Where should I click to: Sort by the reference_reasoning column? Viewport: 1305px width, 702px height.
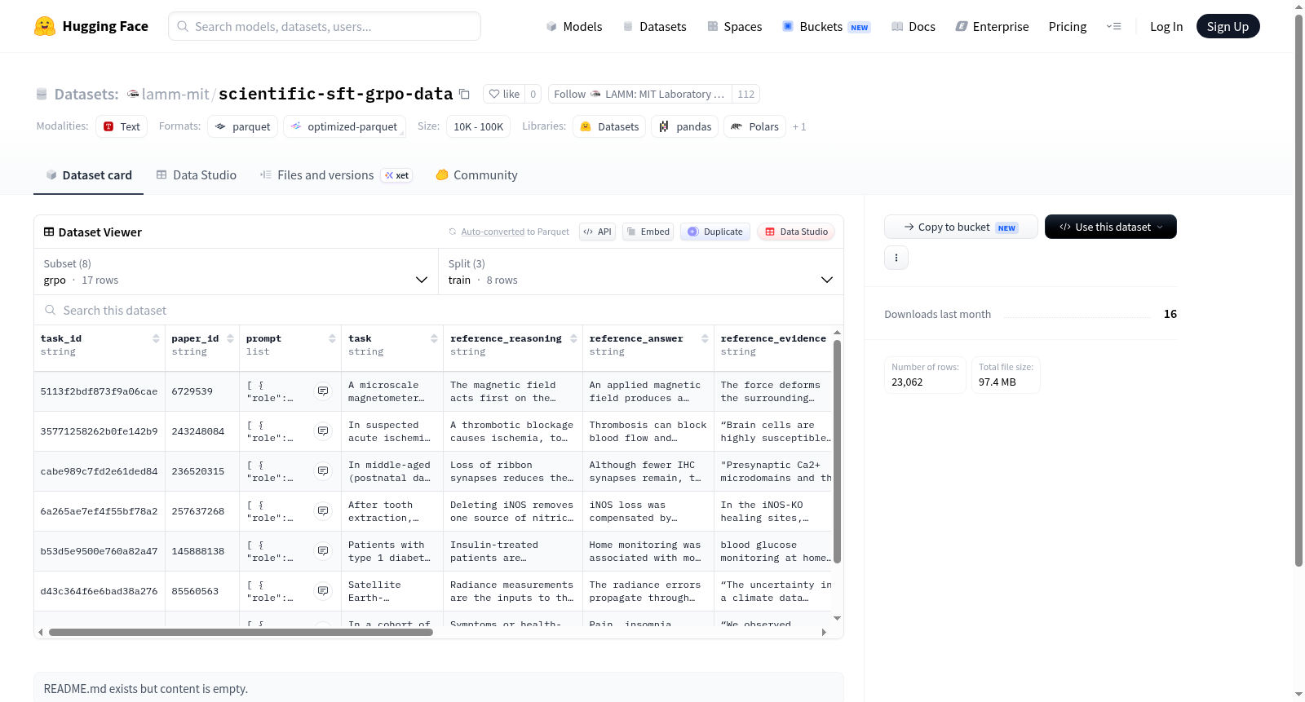[x=573, y=338]
